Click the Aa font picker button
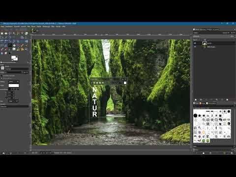Viewport: 236px width, 177px height. pyautogui.click(x=2, y=68)
